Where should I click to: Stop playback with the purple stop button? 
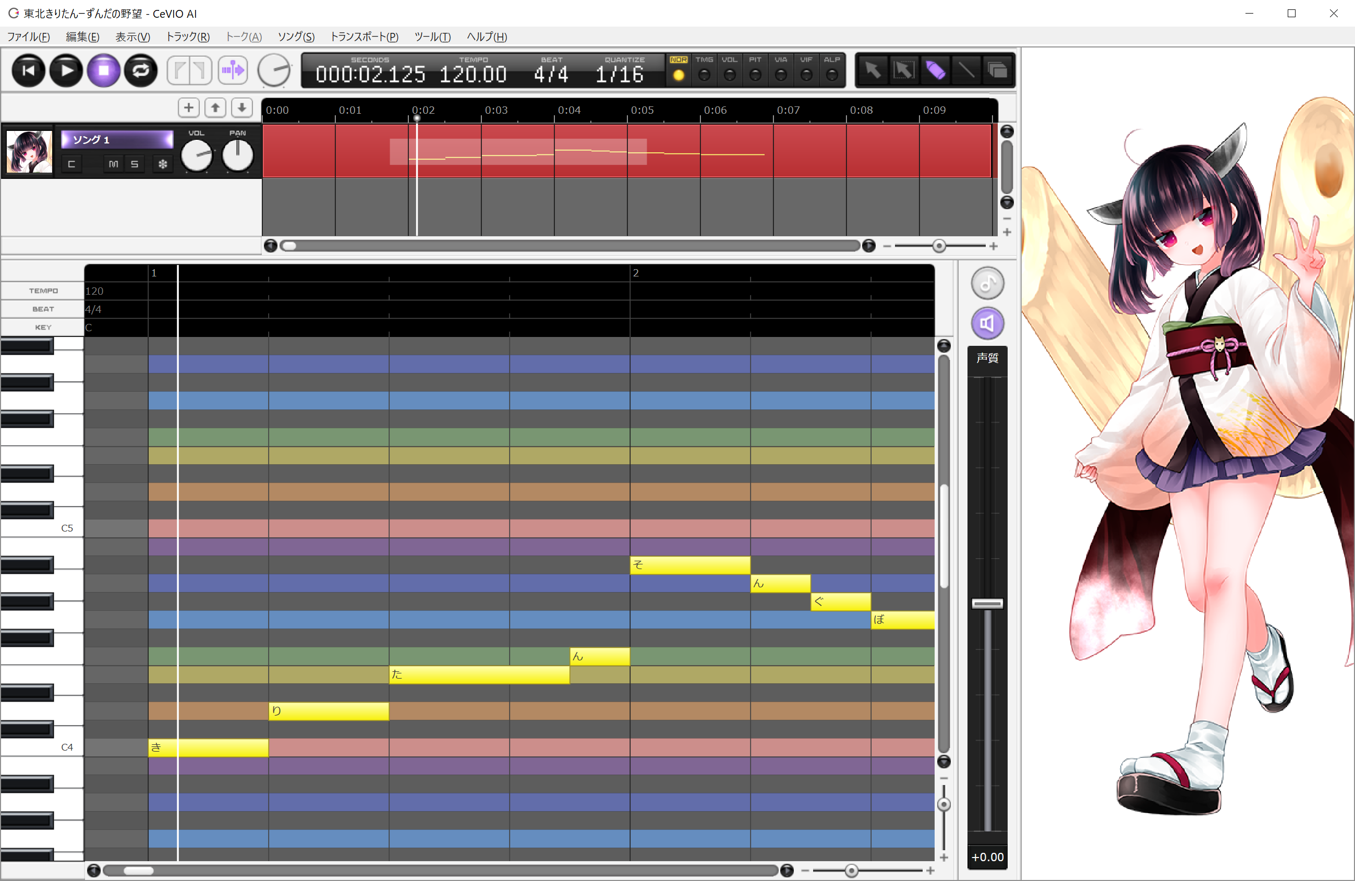104,70
